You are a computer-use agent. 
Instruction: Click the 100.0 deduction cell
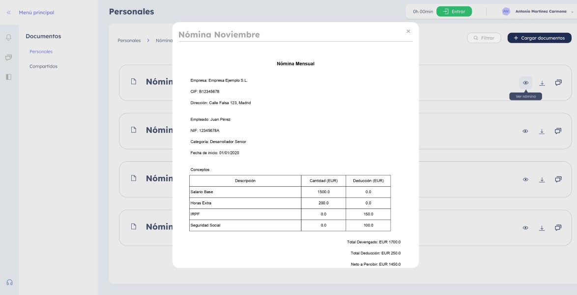click(x=368, y=225)
